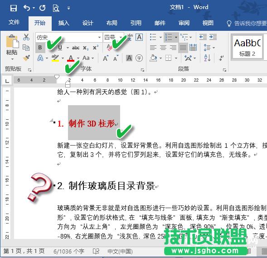The width and height of the screenshot is (267, 258).
Task: Click the Shading paint bucket icon
Action: click(x=153, y=58)
